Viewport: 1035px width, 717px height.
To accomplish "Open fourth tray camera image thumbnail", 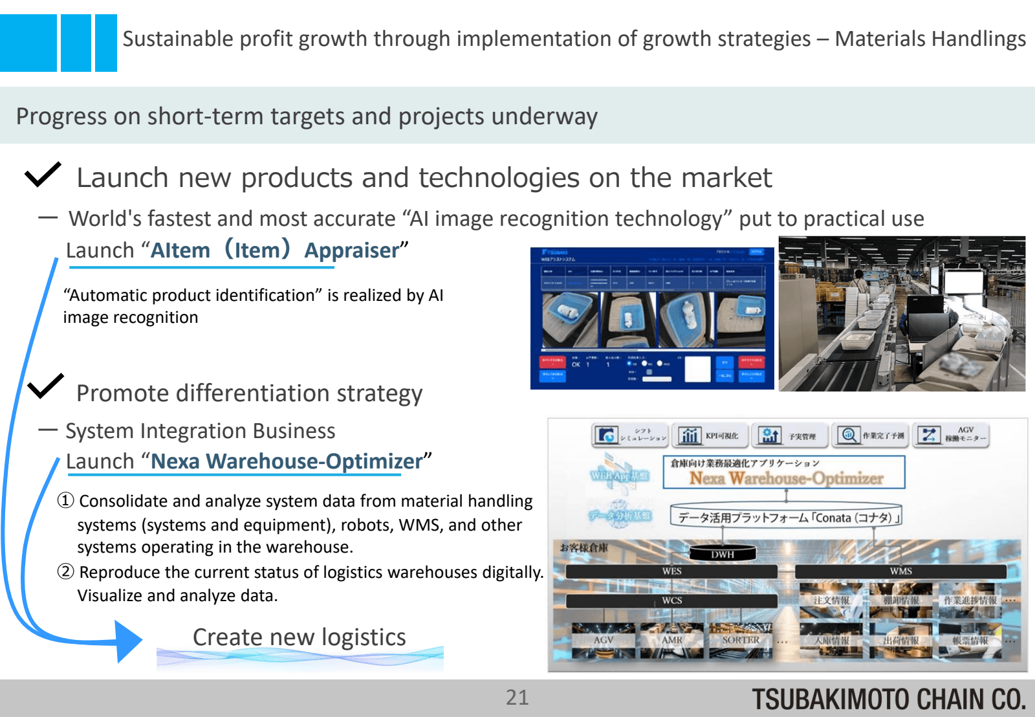I will pyautogui.click(x=741, y=320).
